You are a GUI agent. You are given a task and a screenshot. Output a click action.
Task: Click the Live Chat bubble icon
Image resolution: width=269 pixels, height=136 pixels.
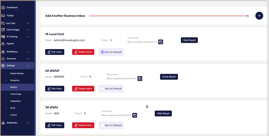coord(3,23)
